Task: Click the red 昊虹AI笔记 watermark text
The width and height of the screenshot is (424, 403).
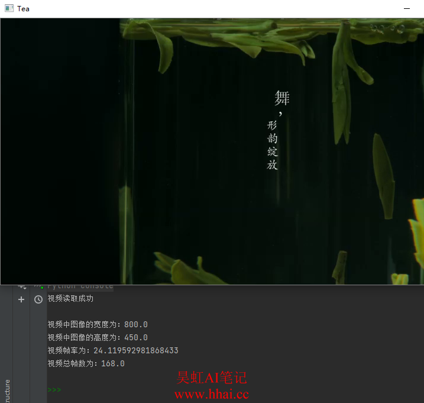Action: click(x=211, y=378)
